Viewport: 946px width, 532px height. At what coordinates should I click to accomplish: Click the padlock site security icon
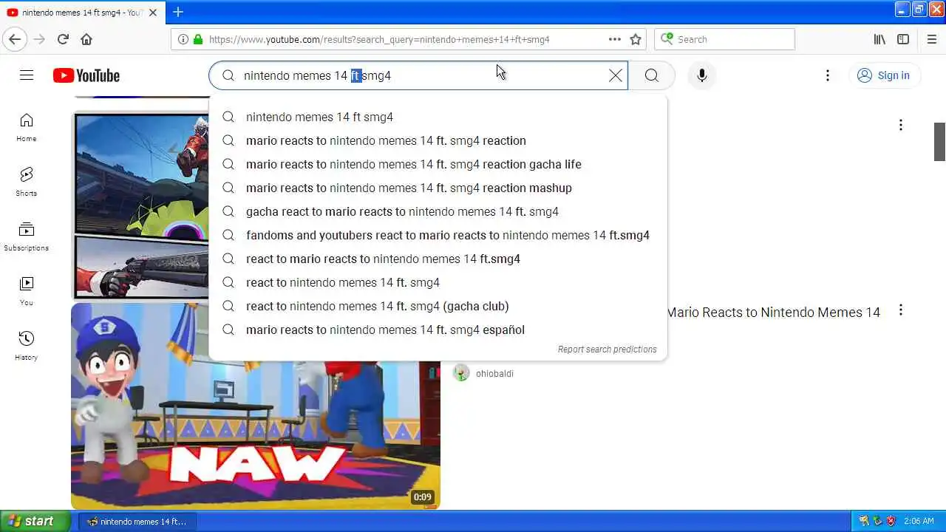click(x=197, y=39)
